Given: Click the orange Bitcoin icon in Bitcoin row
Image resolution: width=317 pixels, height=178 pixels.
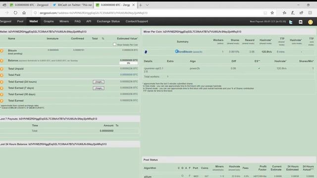Looking at the screenshot, I should [1, 51].
